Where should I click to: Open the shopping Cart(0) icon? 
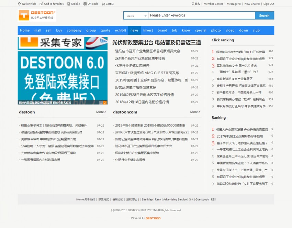click(x=103, y=4)
